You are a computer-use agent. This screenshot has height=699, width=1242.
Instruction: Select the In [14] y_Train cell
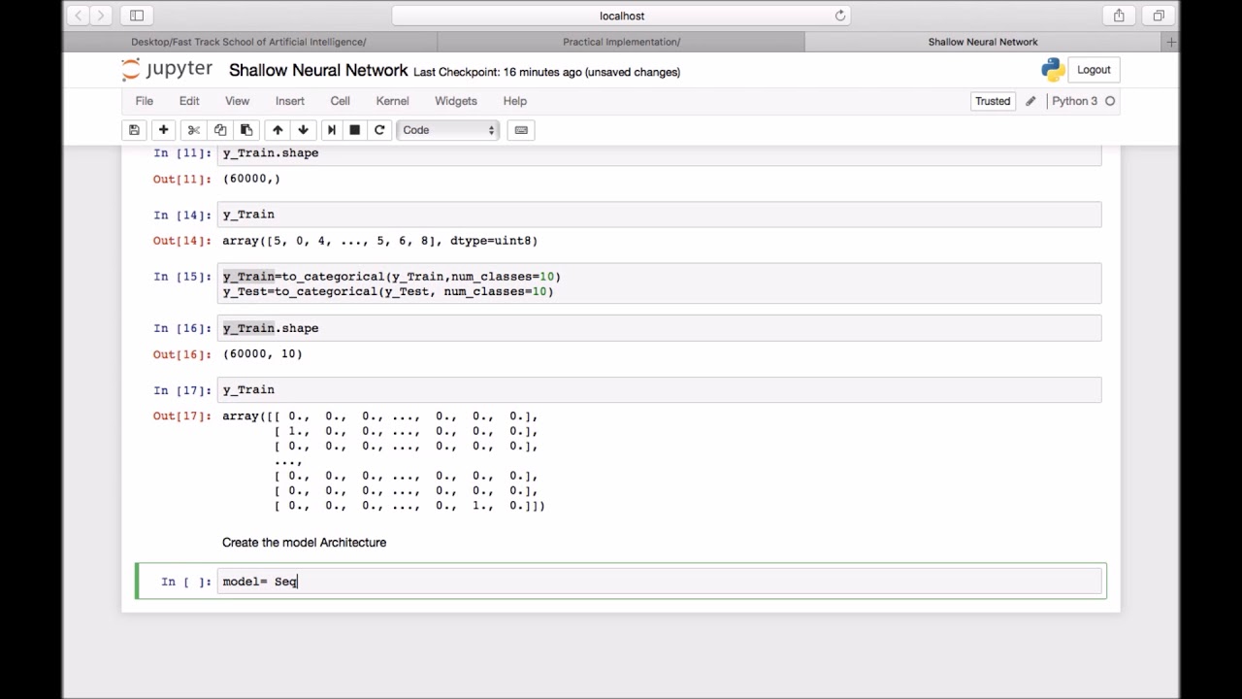click(x=660, y=215)
